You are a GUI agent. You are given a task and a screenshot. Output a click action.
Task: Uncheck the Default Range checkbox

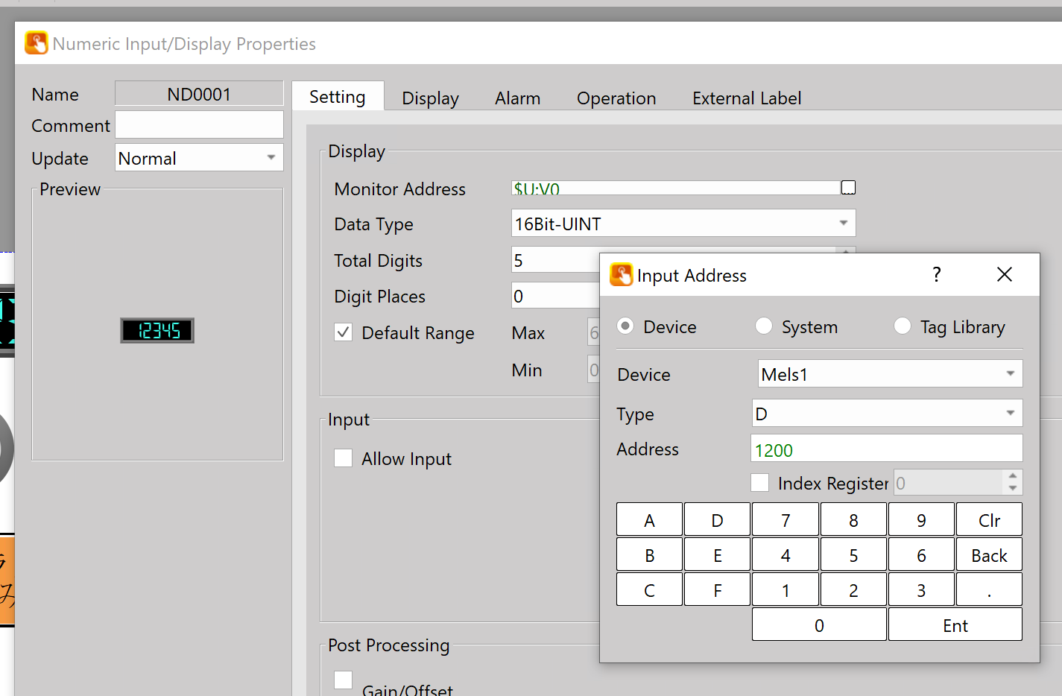[344, 332]
